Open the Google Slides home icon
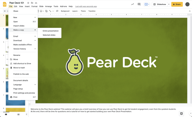Viewport: 192px width, 117px height. [x=5, y=4]
